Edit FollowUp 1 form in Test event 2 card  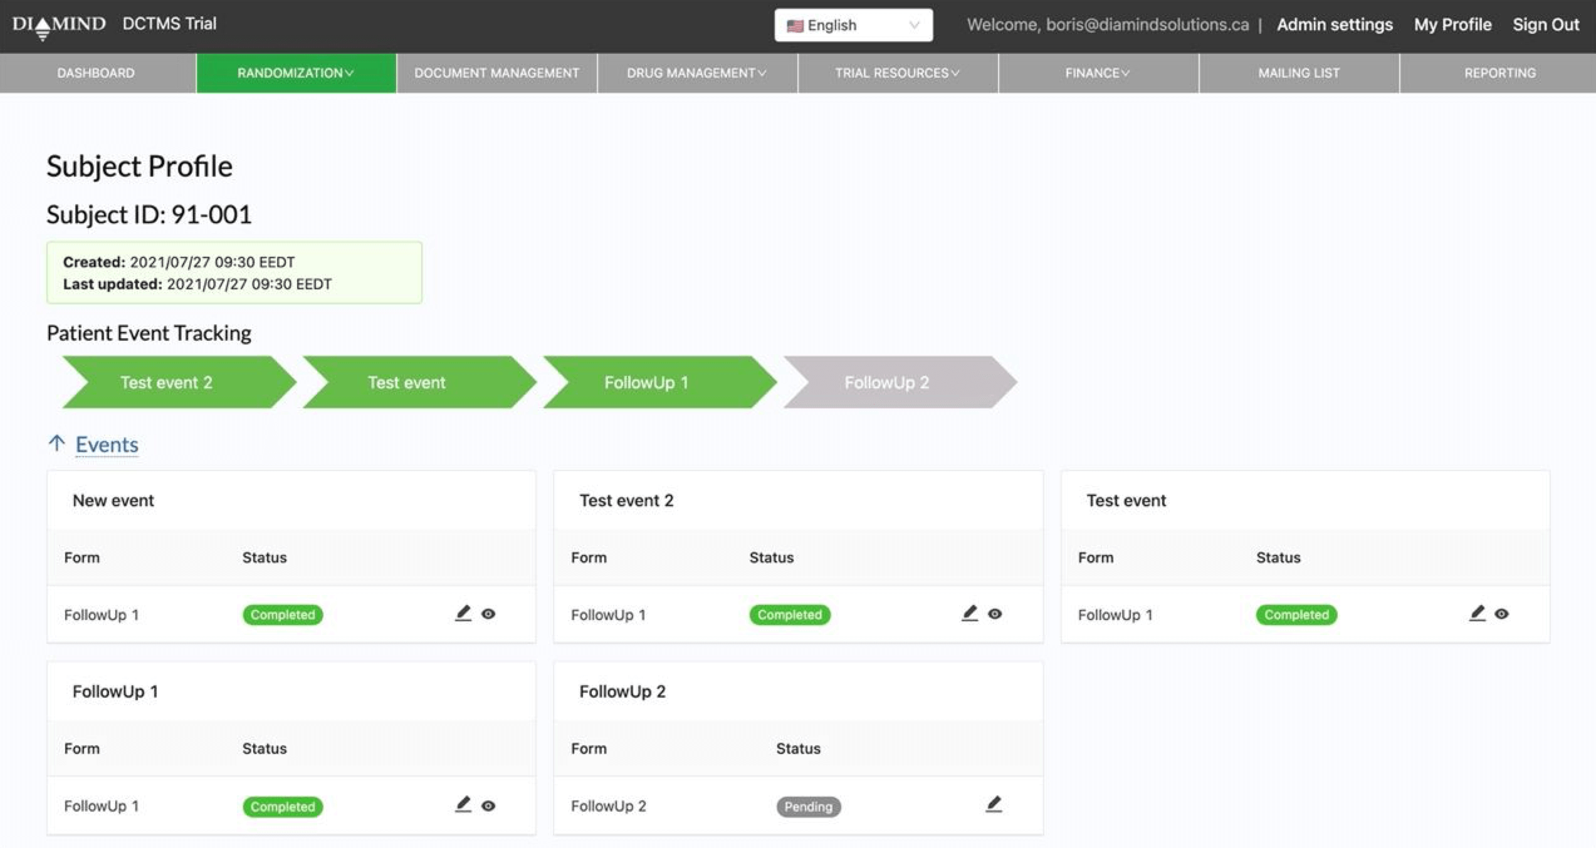(969, 613)
